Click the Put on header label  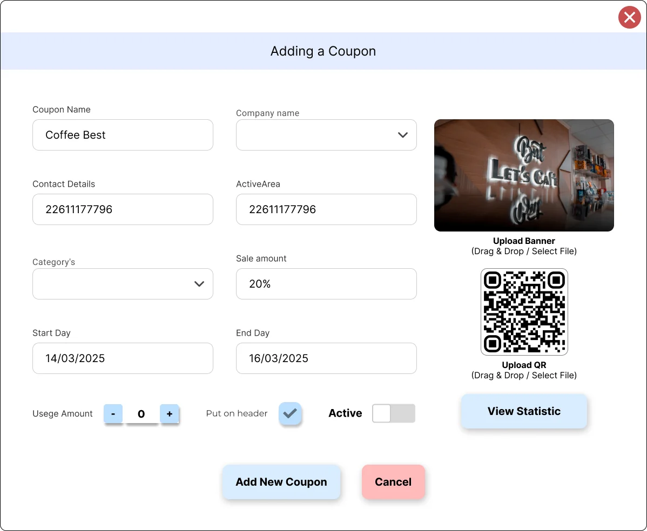(x=237, y=413)
